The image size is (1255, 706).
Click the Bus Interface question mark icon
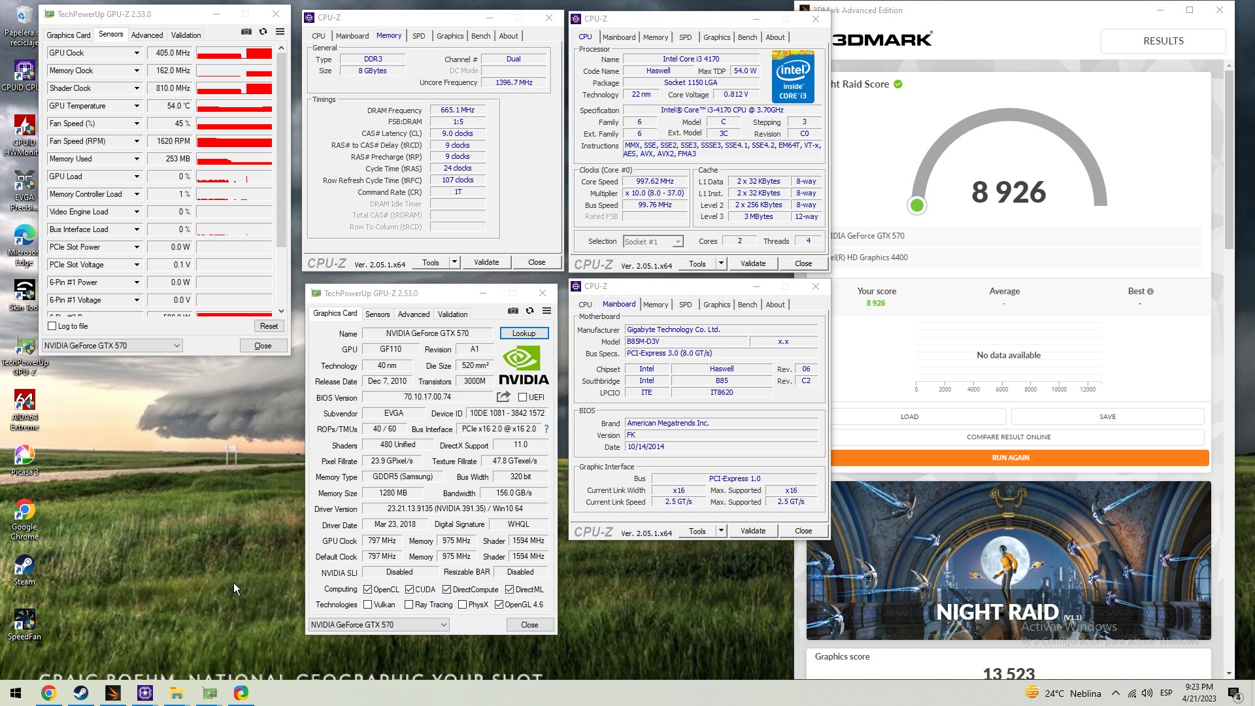(x=546, y=429)
